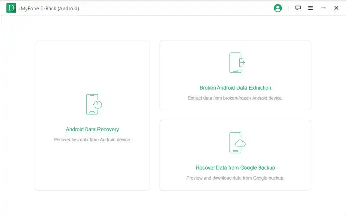Open Recover Data from Google Backup title
Image resolution: width=346 pixels, height=215 pixels.
click(x=235, y=168)
